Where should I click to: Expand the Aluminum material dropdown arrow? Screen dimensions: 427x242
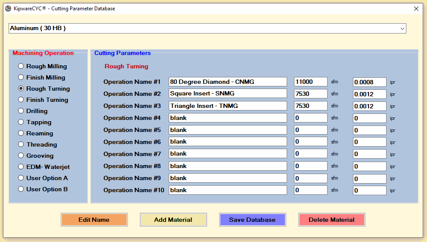tap(402, 28)
